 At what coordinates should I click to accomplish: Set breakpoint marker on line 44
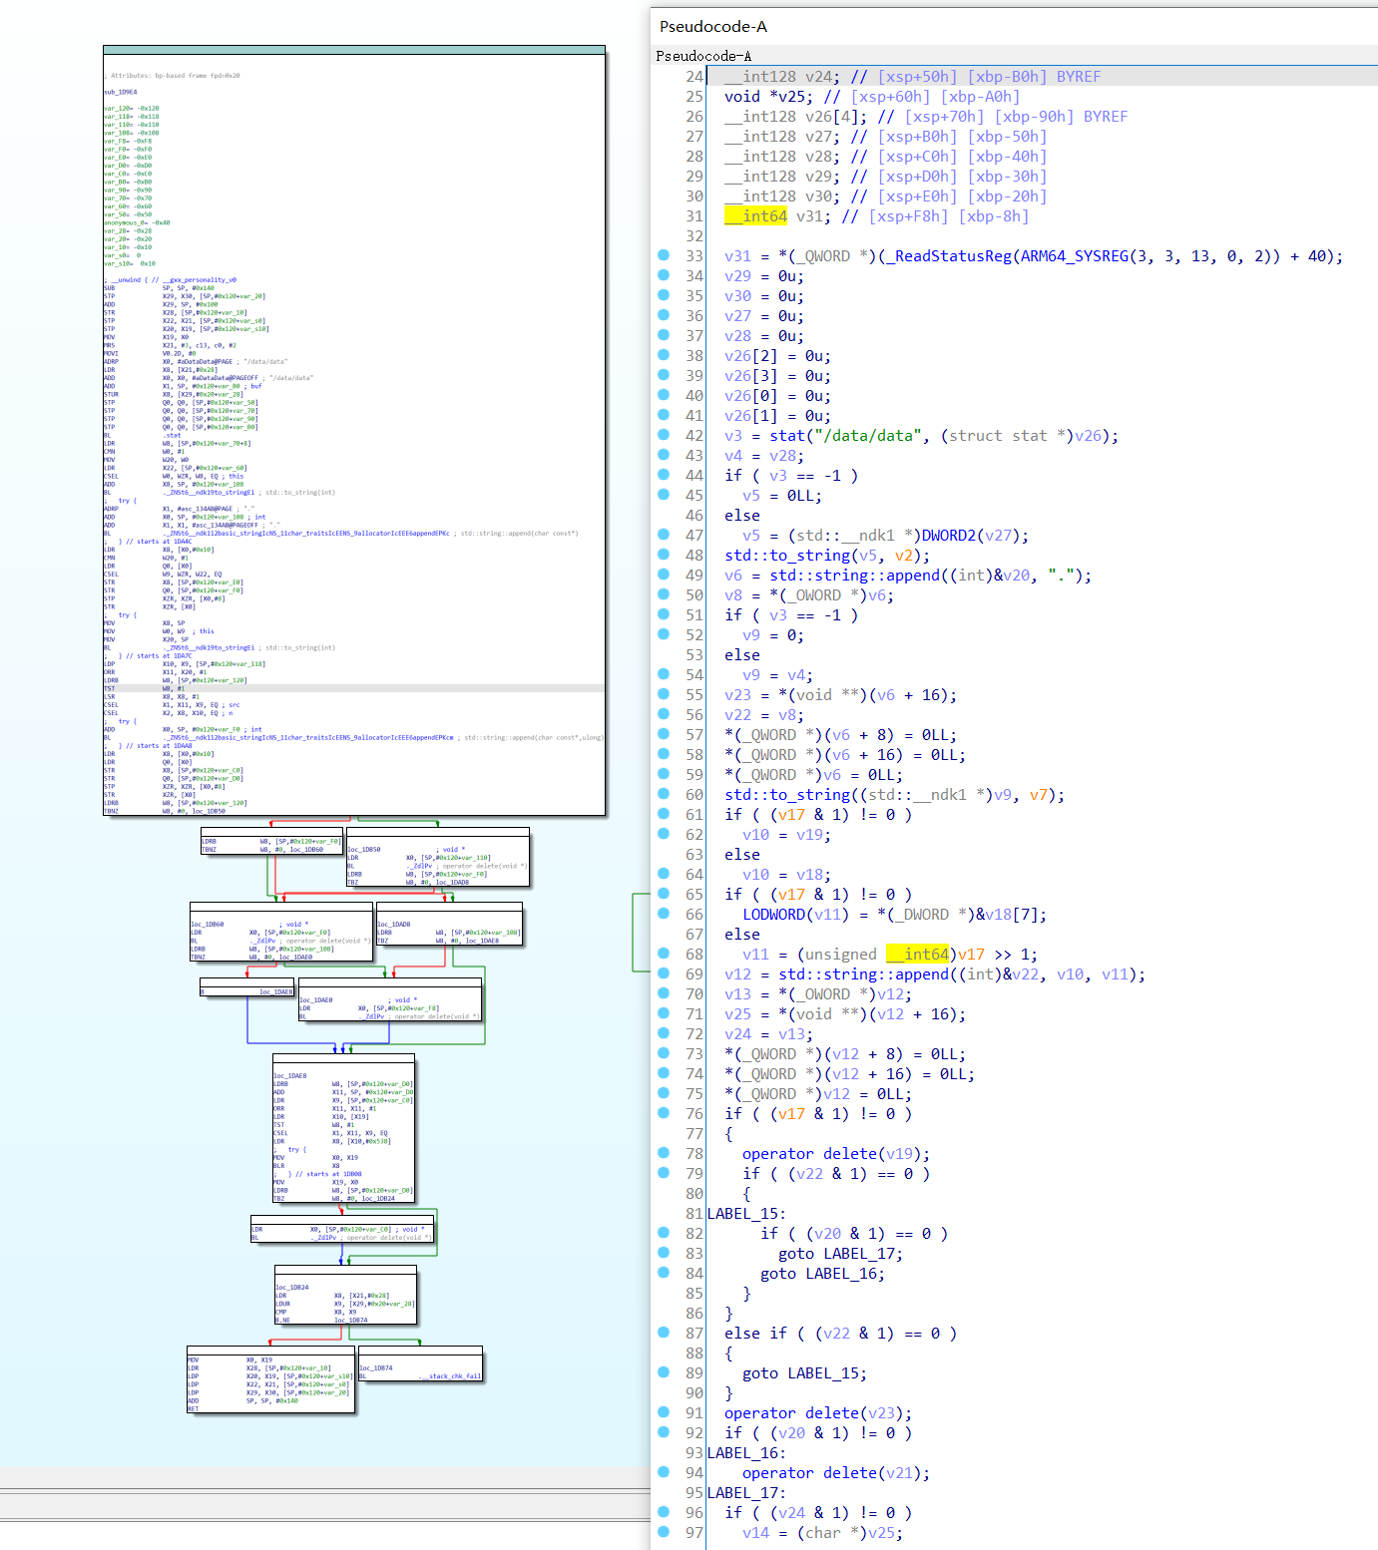coord(664,475)
